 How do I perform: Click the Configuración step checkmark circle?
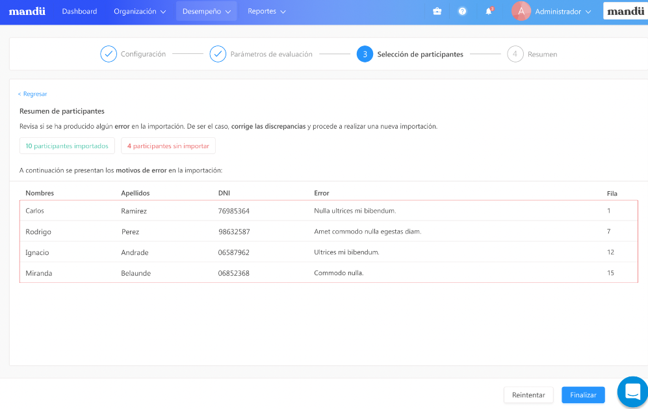point(109,54)
